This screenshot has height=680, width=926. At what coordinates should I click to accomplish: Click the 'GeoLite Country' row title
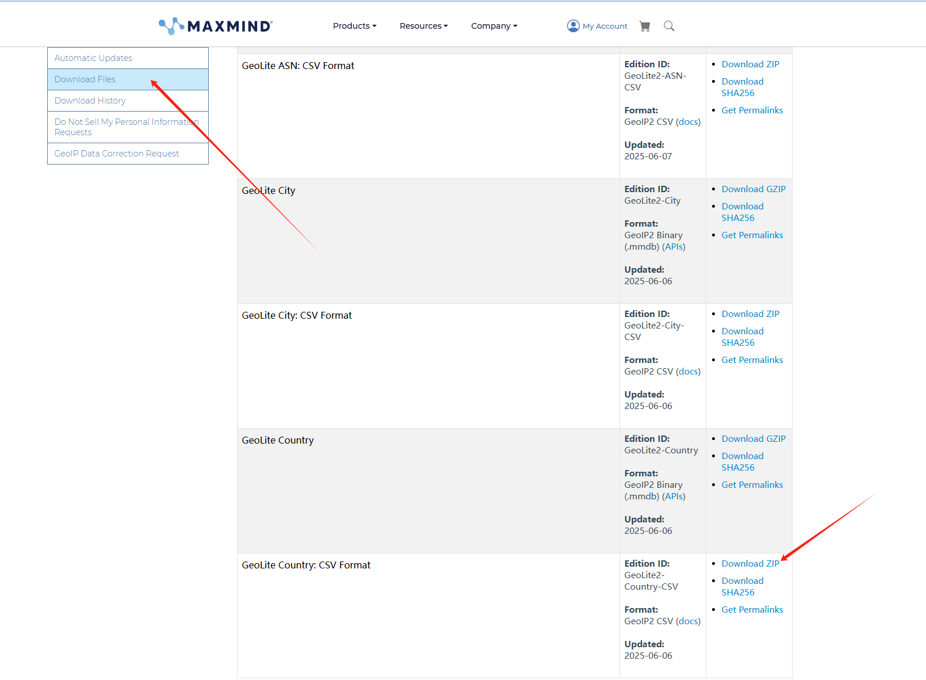(x=278, y=441)
